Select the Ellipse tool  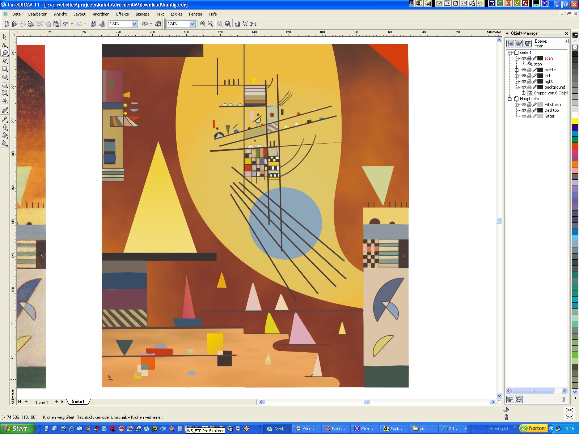[x=5, y=77]
